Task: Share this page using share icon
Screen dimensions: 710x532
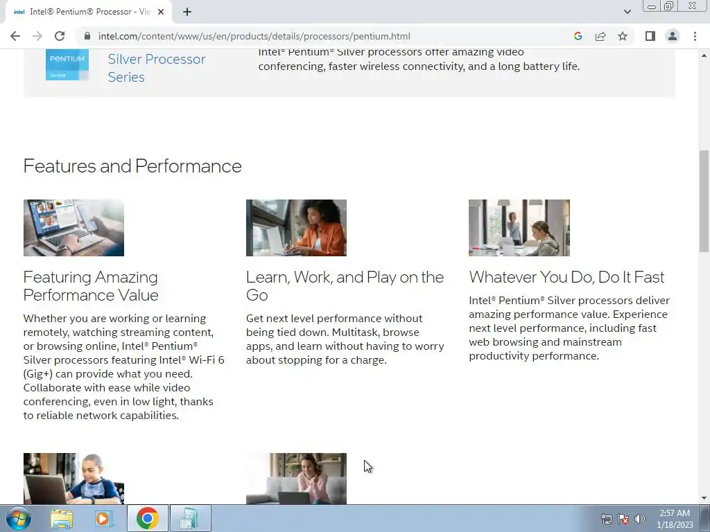Action: coord(600,36)
